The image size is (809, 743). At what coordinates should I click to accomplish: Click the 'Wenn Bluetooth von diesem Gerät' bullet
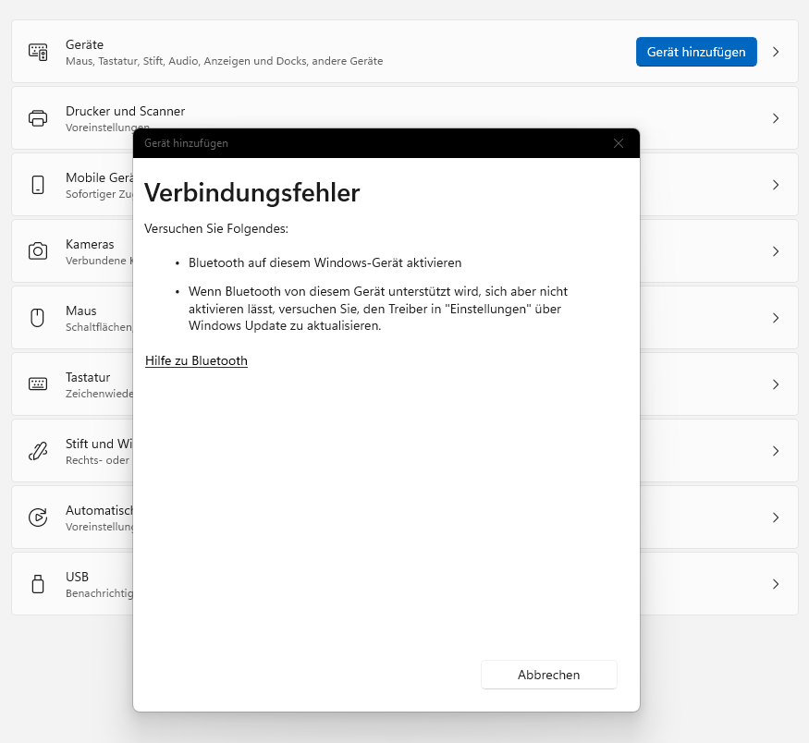(x=377, y=309)
